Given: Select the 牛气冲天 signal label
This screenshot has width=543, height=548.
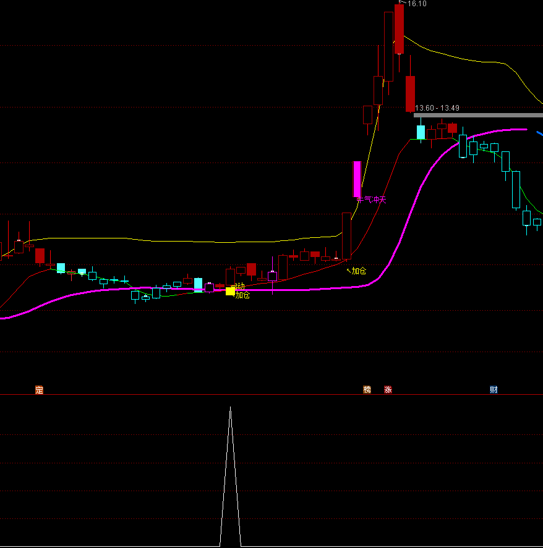Looking at the screenshot, I should (372, 200).
